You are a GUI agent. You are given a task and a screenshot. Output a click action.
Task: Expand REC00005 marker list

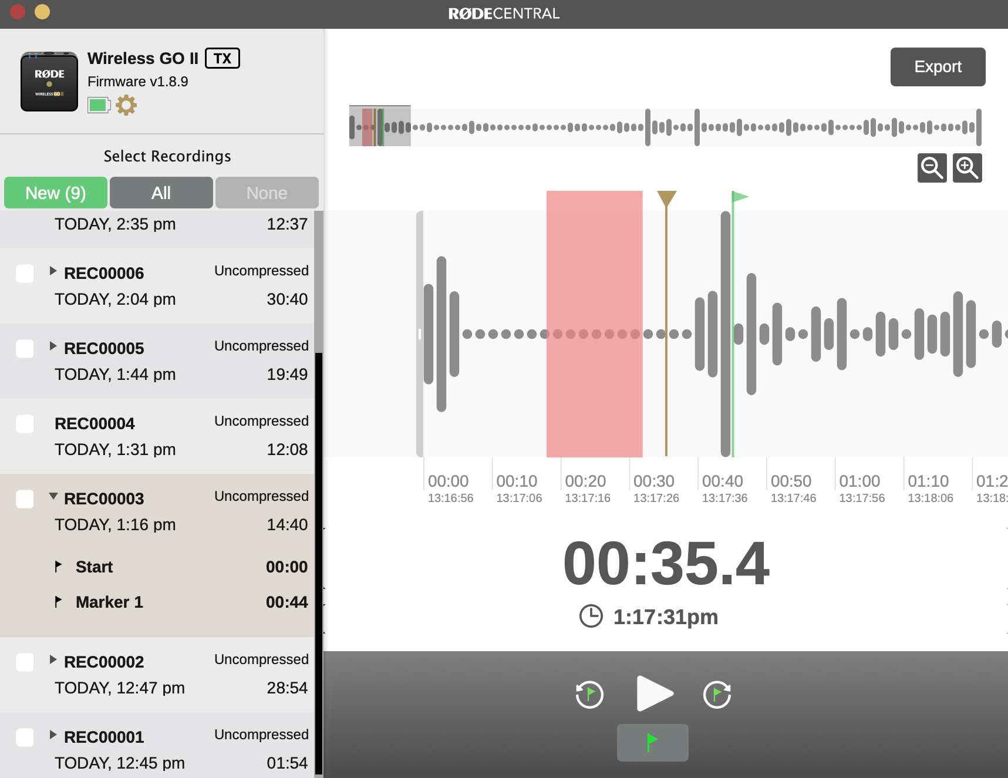53,346
